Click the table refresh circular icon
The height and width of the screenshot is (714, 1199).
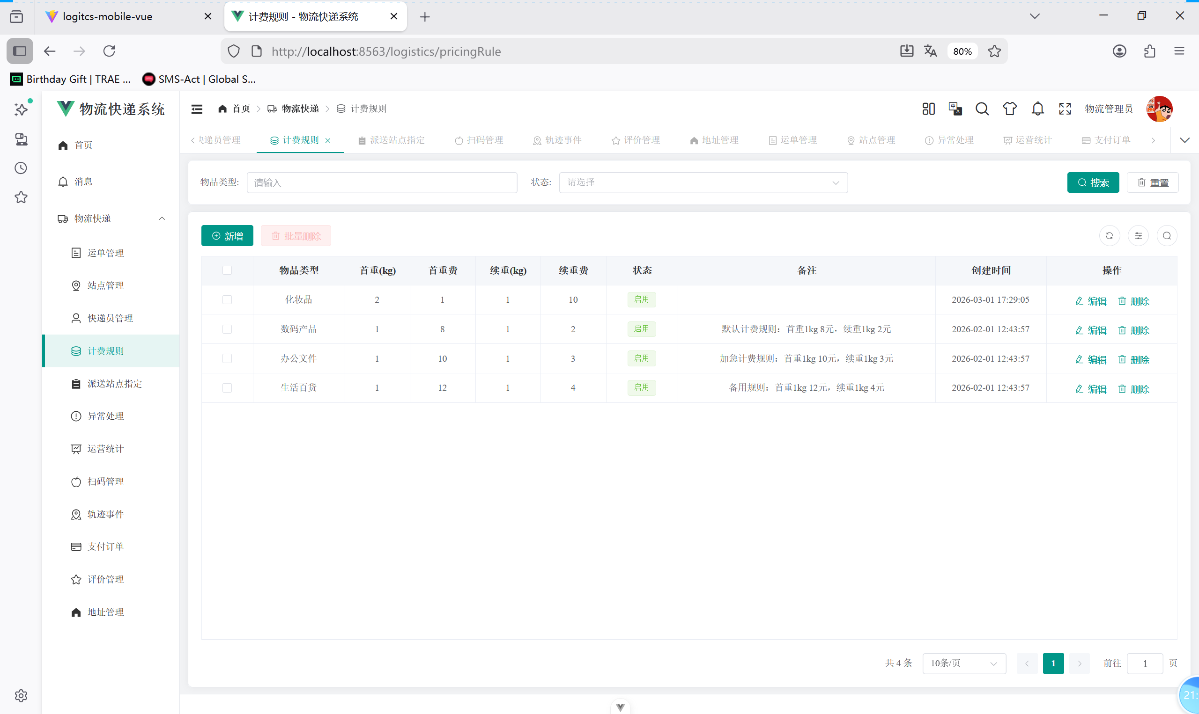(1110, 236)
